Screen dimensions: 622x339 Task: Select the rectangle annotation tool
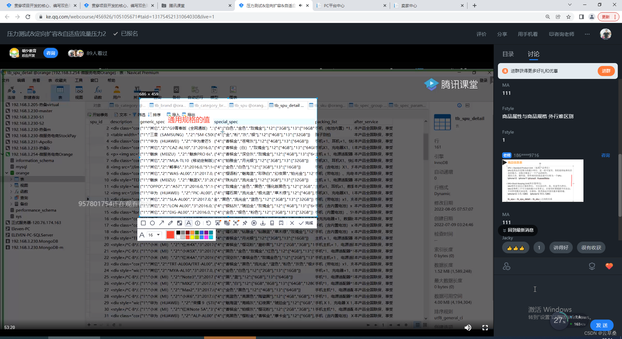(x=143, y=223)
